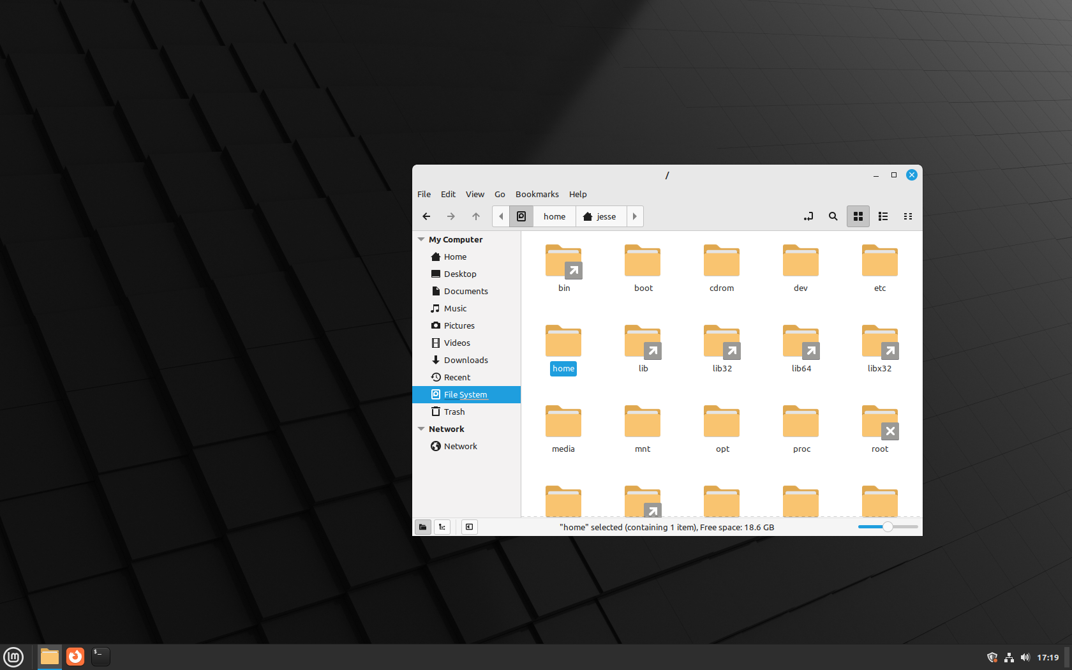
Task: Adjust the zoom level slider
Action: pos(888,527)
